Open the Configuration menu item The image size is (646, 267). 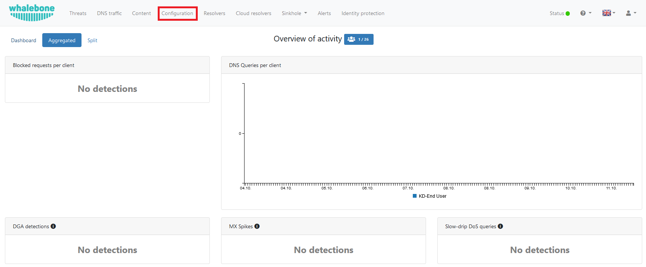click(177, 13)
